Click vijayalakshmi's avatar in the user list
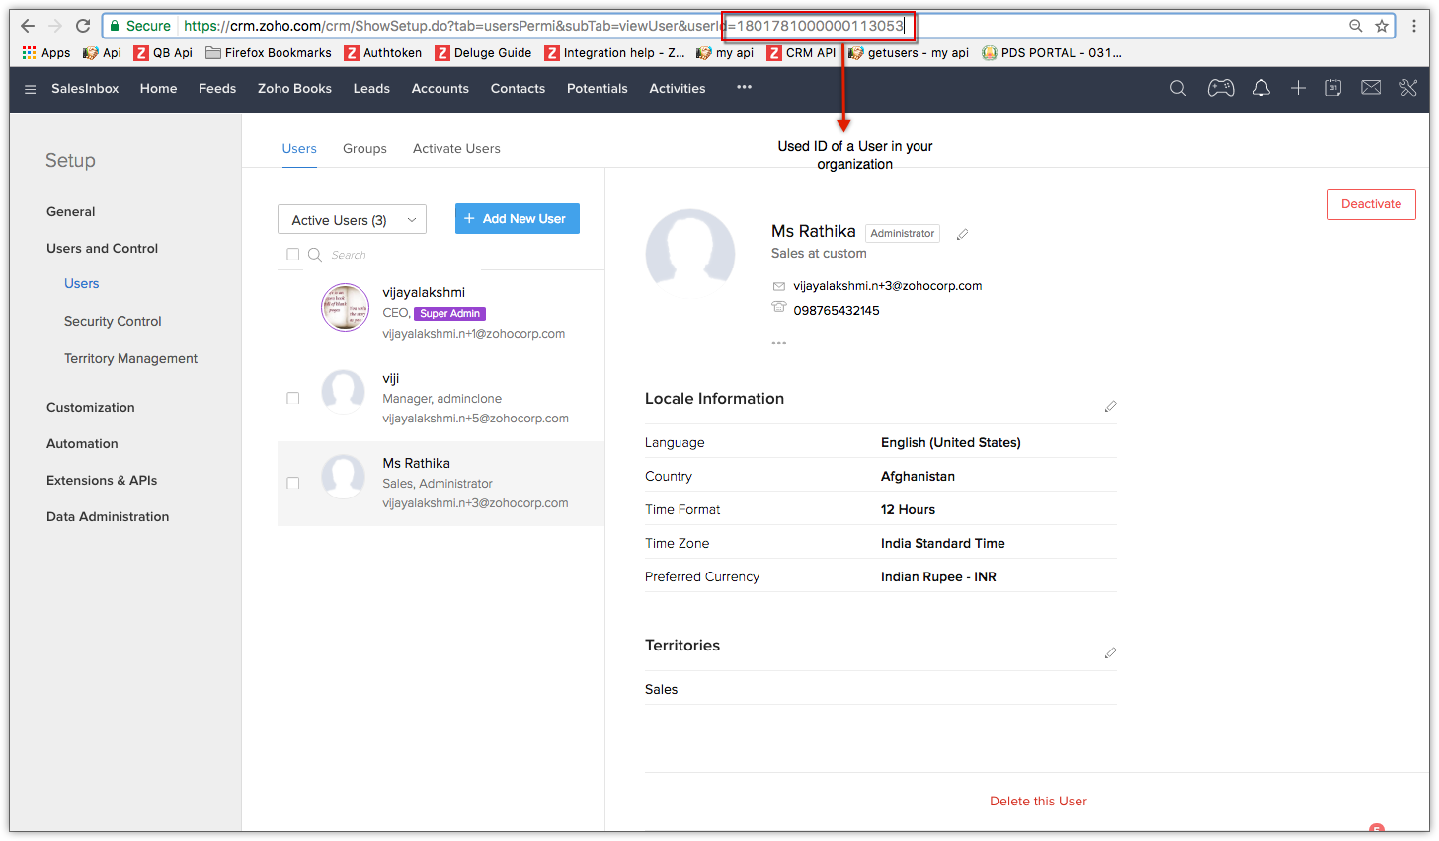The height and width of the screenshot is (841, 1439). click(x=345, y=307)
